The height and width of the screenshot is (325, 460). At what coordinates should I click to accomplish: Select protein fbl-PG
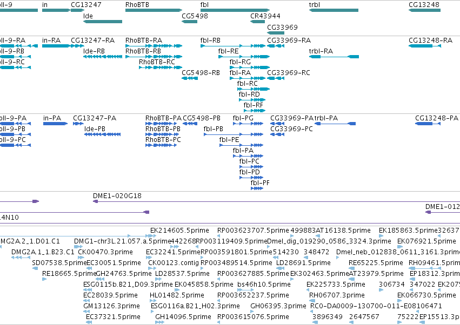pos(248,124)
